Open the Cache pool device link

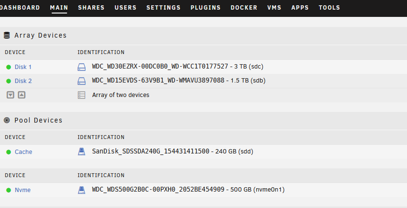click(x=23, y=152)
